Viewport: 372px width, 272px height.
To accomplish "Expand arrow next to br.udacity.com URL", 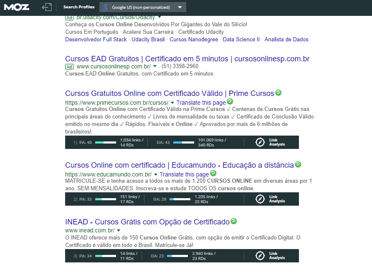I will tap(159, 17).
